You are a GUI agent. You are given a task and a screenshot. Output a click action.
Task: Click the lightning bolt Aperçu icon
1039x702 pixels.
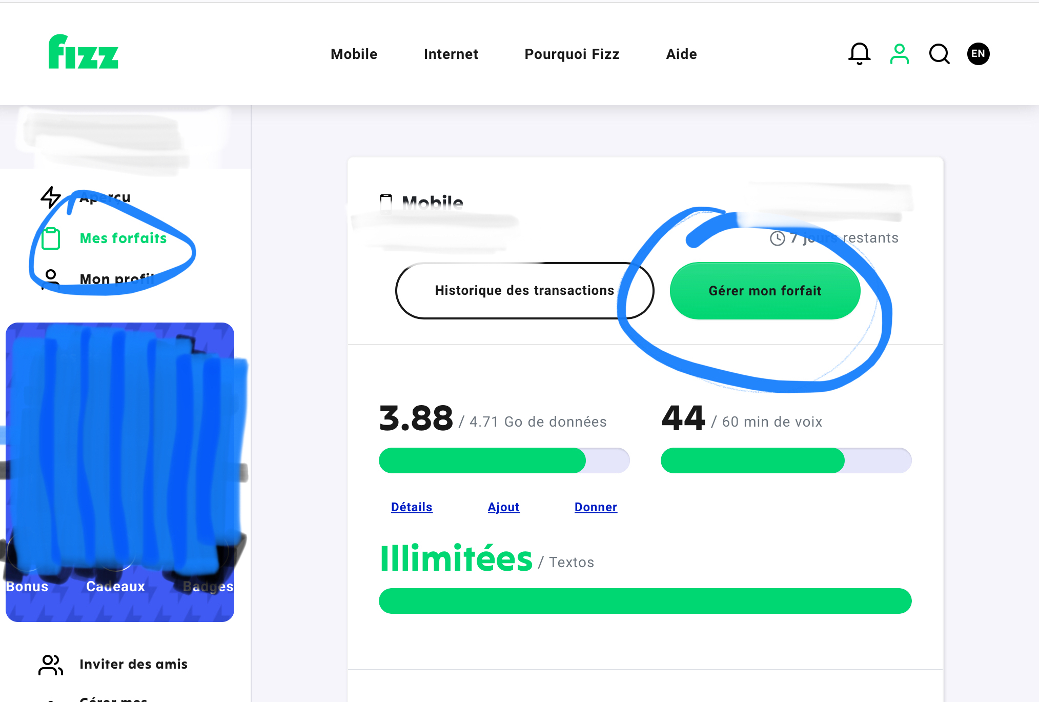tap(51, 197)
